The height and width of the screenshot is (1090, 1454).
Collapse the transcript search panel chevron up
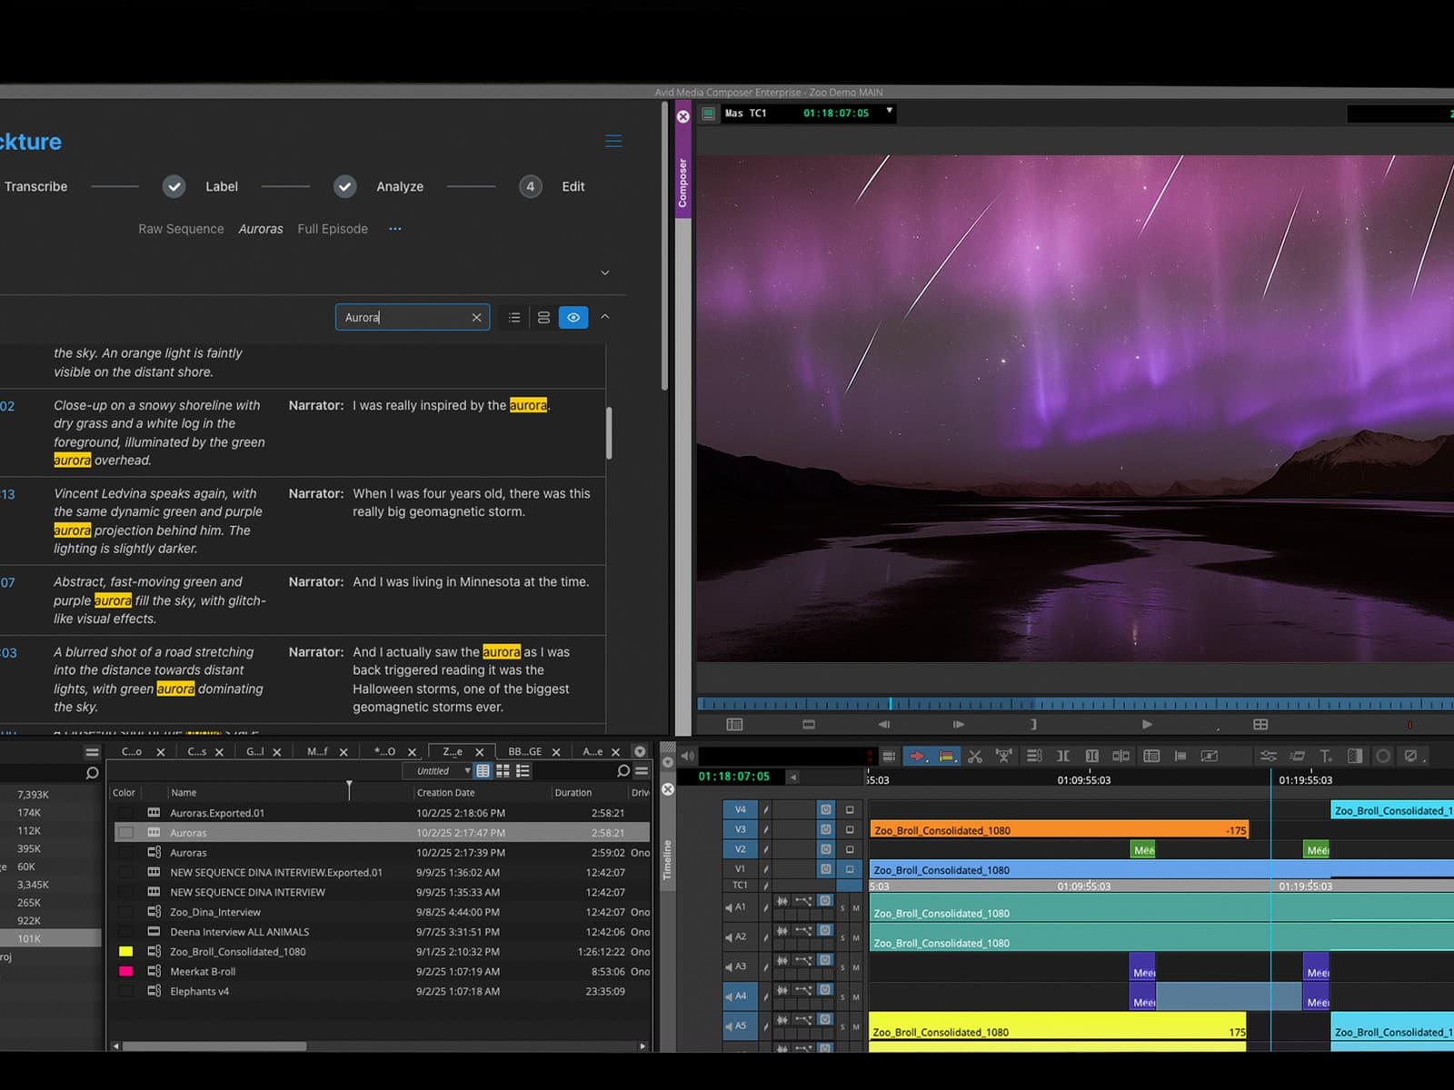605,317
